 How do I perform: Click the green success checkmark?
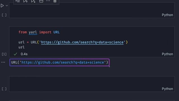pos(15,54)
